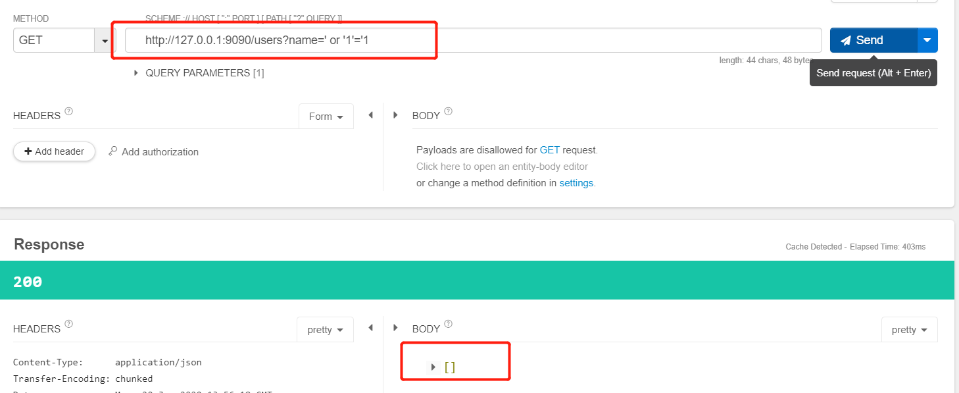Collapse request headers panel with left arrow
Image resolution: width=959 pixels, height=393 pixels.
[370, 115]
